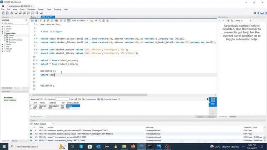Create a new stored procedure icon
The width and height of the screenshot is (267, 150).
click(x=28, y=13)
